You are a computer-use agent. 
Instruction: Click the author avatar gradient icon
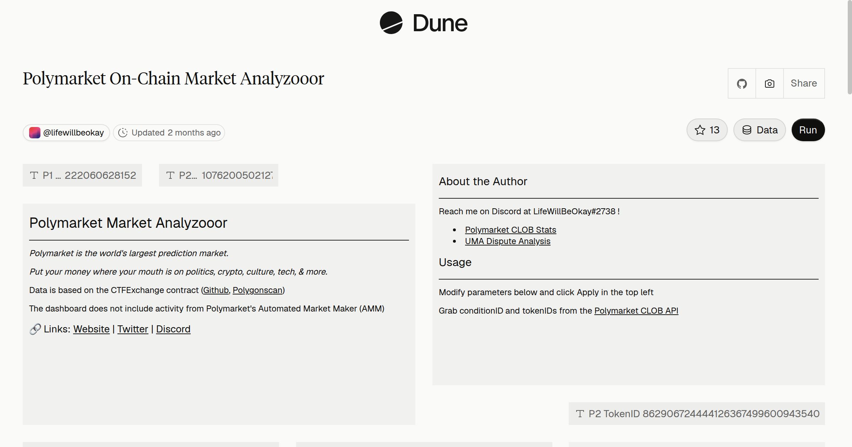(x=34, y=133)
